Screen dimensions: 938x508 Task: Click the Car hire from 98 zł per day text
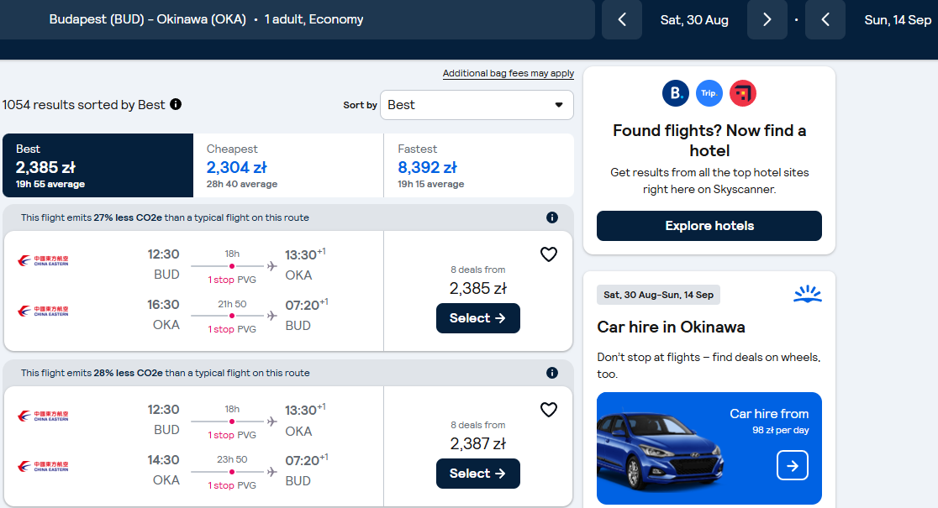(x=769, y=421)
